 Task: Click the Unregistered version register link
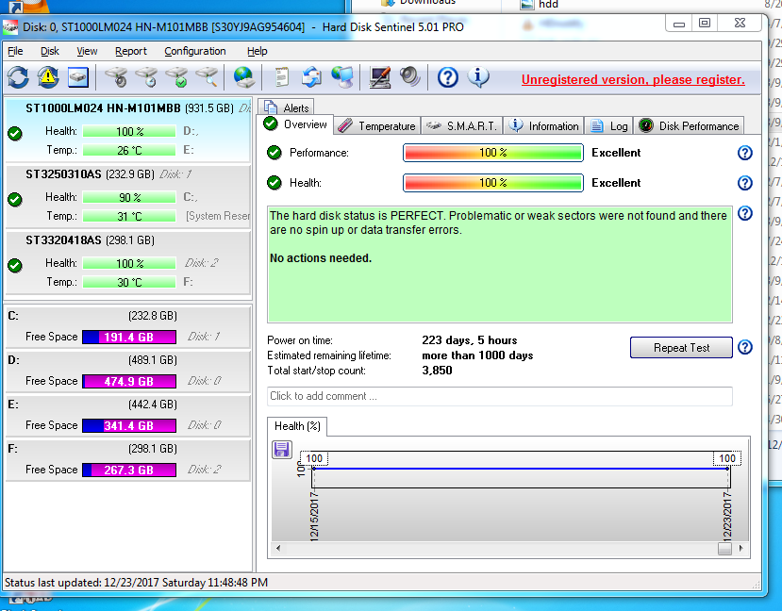click(x=633, y=80)
